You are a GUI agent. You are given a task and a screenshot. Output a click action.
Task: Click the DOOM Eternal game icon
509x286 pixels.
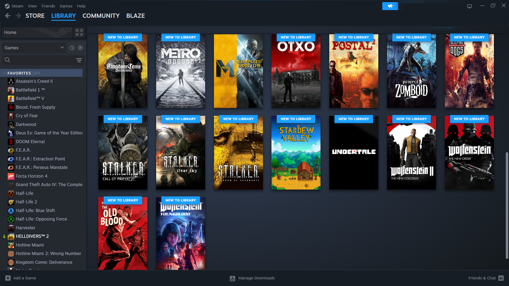pos(11,142)
